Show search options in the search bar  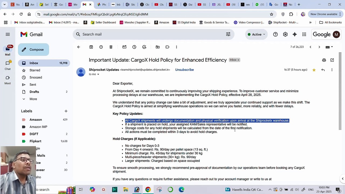[x=228, y=34]
